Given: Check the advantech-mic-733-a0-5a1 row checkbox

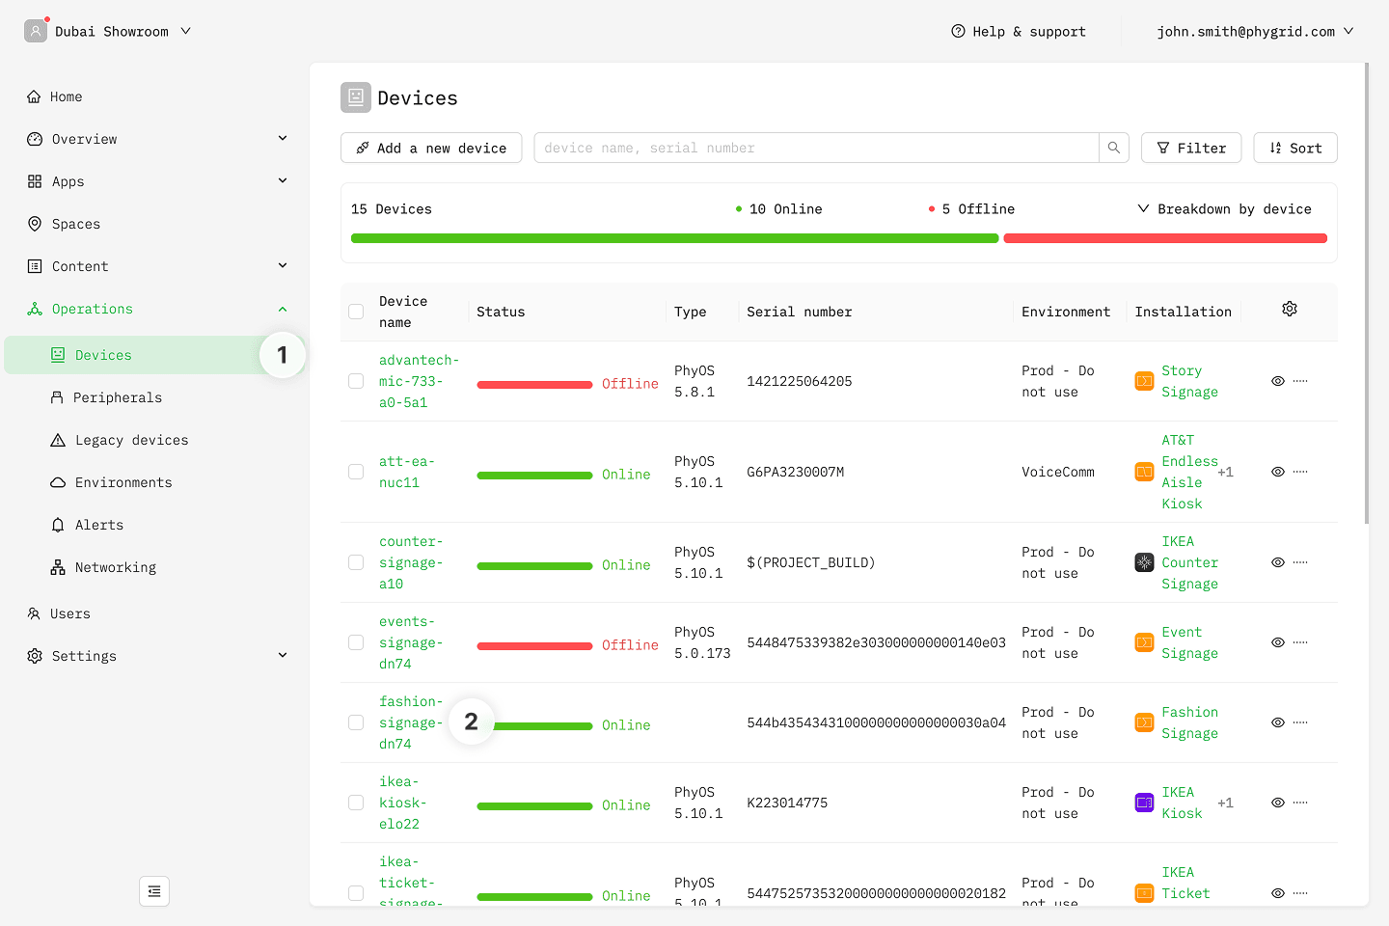Looking at the screenshot, I should (x=356, y=381).
